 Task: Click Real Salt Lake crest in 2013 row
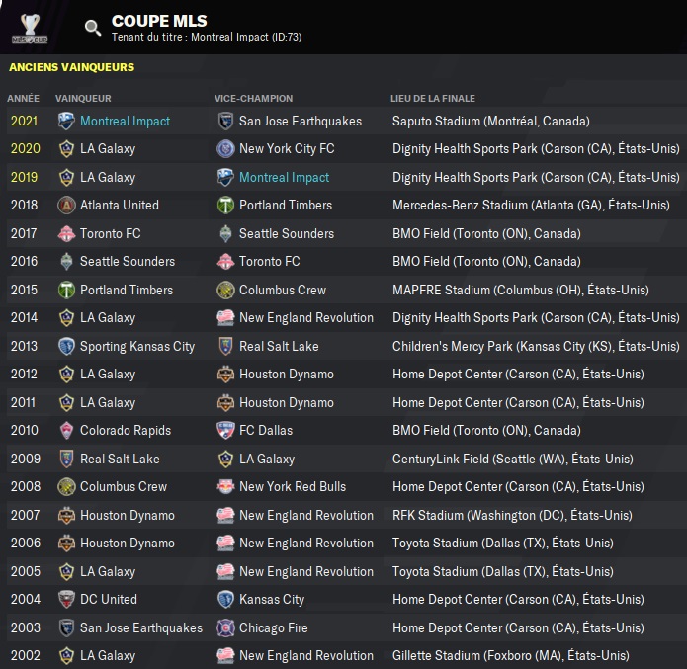(225, 346)
